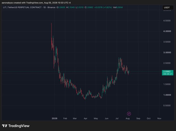Open the USDT currency selector
The image size is (176, 131).
click(168, 7)
